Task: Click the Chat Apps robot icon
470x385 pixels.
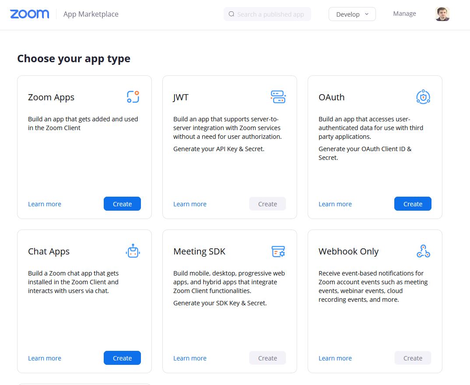Action: 133,251
